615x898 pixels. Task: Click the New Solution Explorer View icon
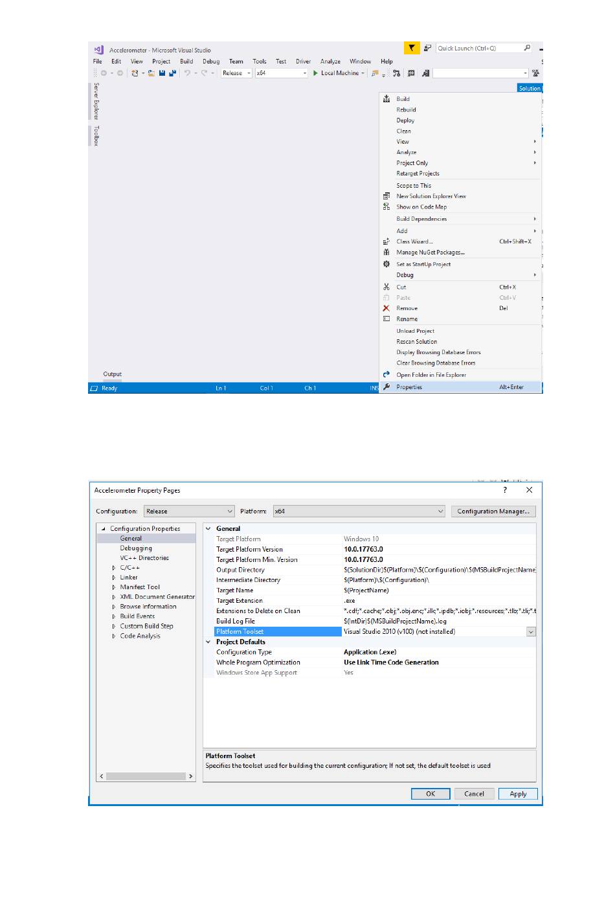386,196
